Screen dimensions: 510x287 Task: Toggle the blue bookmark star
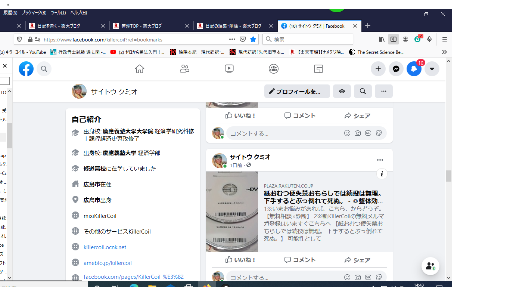[253, 39]
